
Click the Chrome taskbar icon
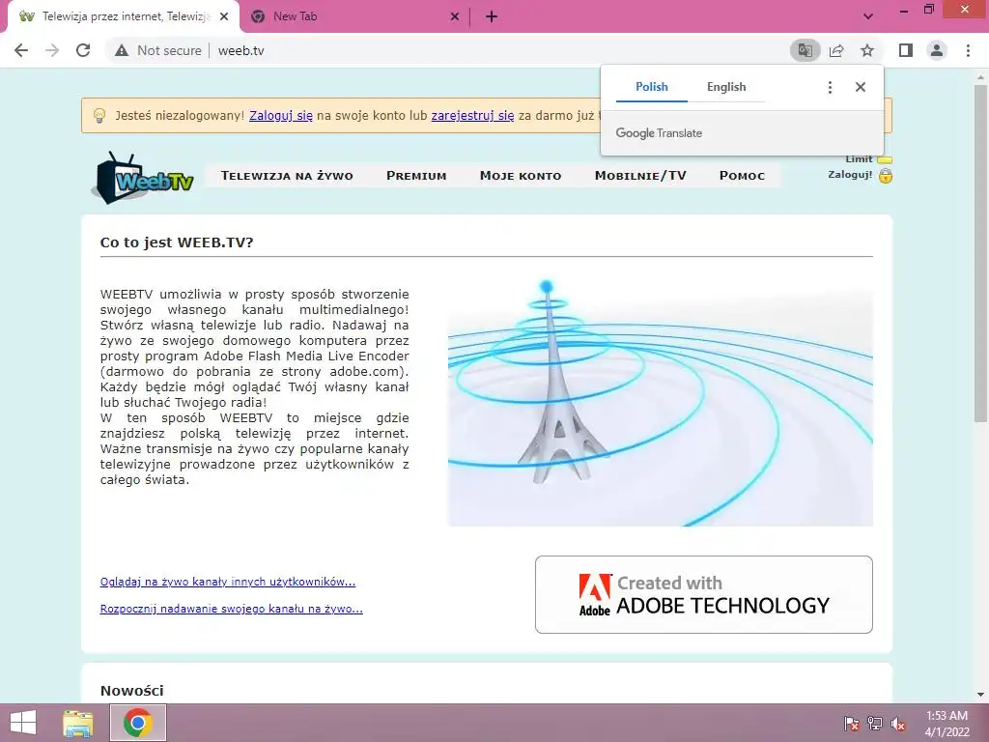tap(138, 723)
